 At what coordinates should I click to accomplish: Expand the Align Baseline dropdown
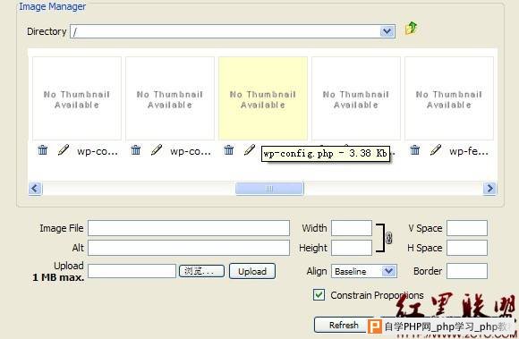389,271
